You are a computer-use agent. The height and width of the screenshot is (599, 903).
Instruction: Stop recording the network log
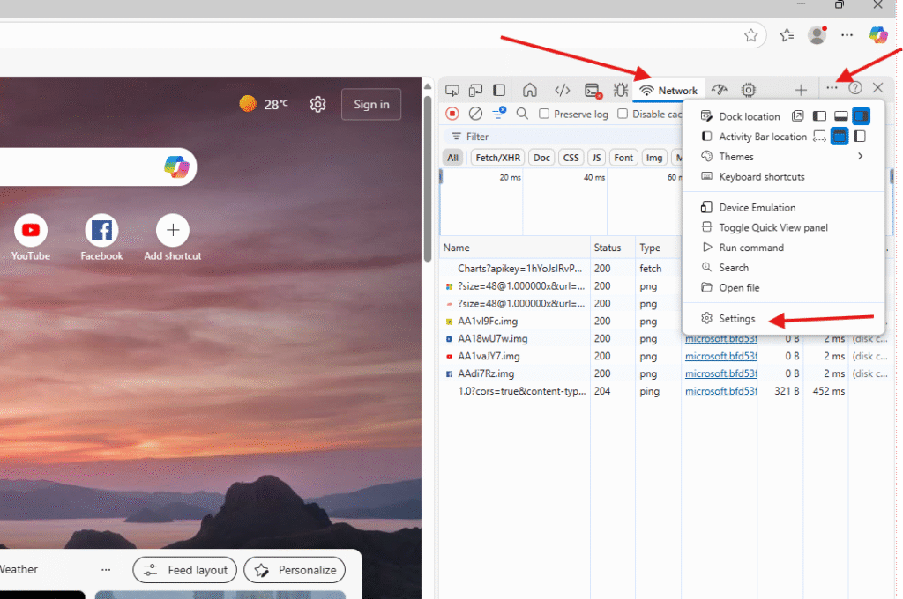(452, 114)
